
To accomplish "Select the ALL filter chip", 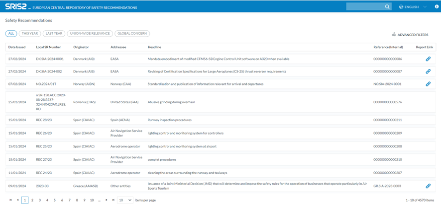I will tap(11, 34).
